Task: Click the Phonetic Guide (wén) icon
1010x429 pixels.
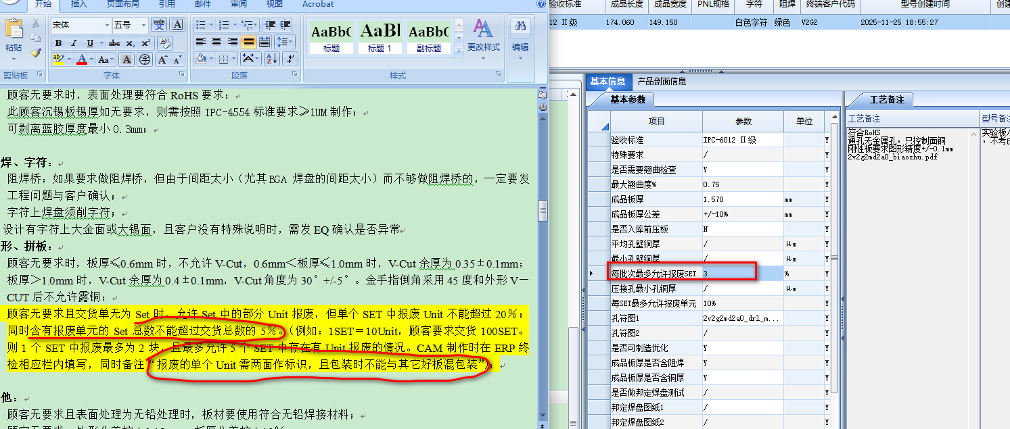Action: [159, 25]
